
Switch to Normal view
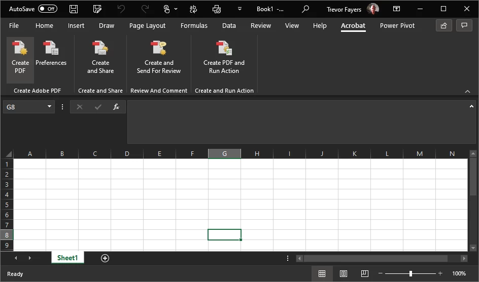pos(322,274)
